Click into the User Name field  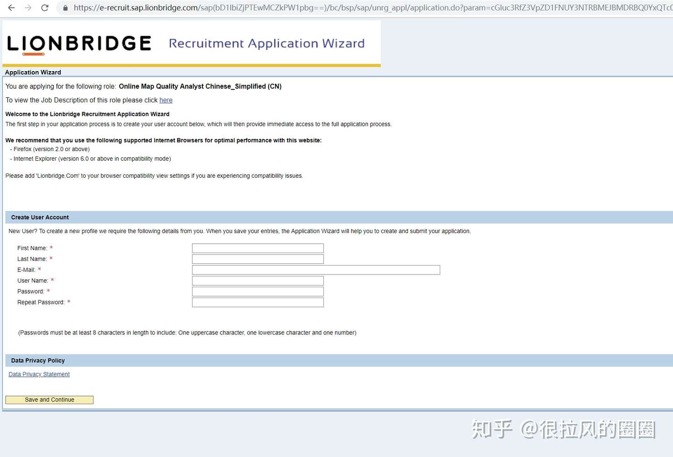coord(258,281)
